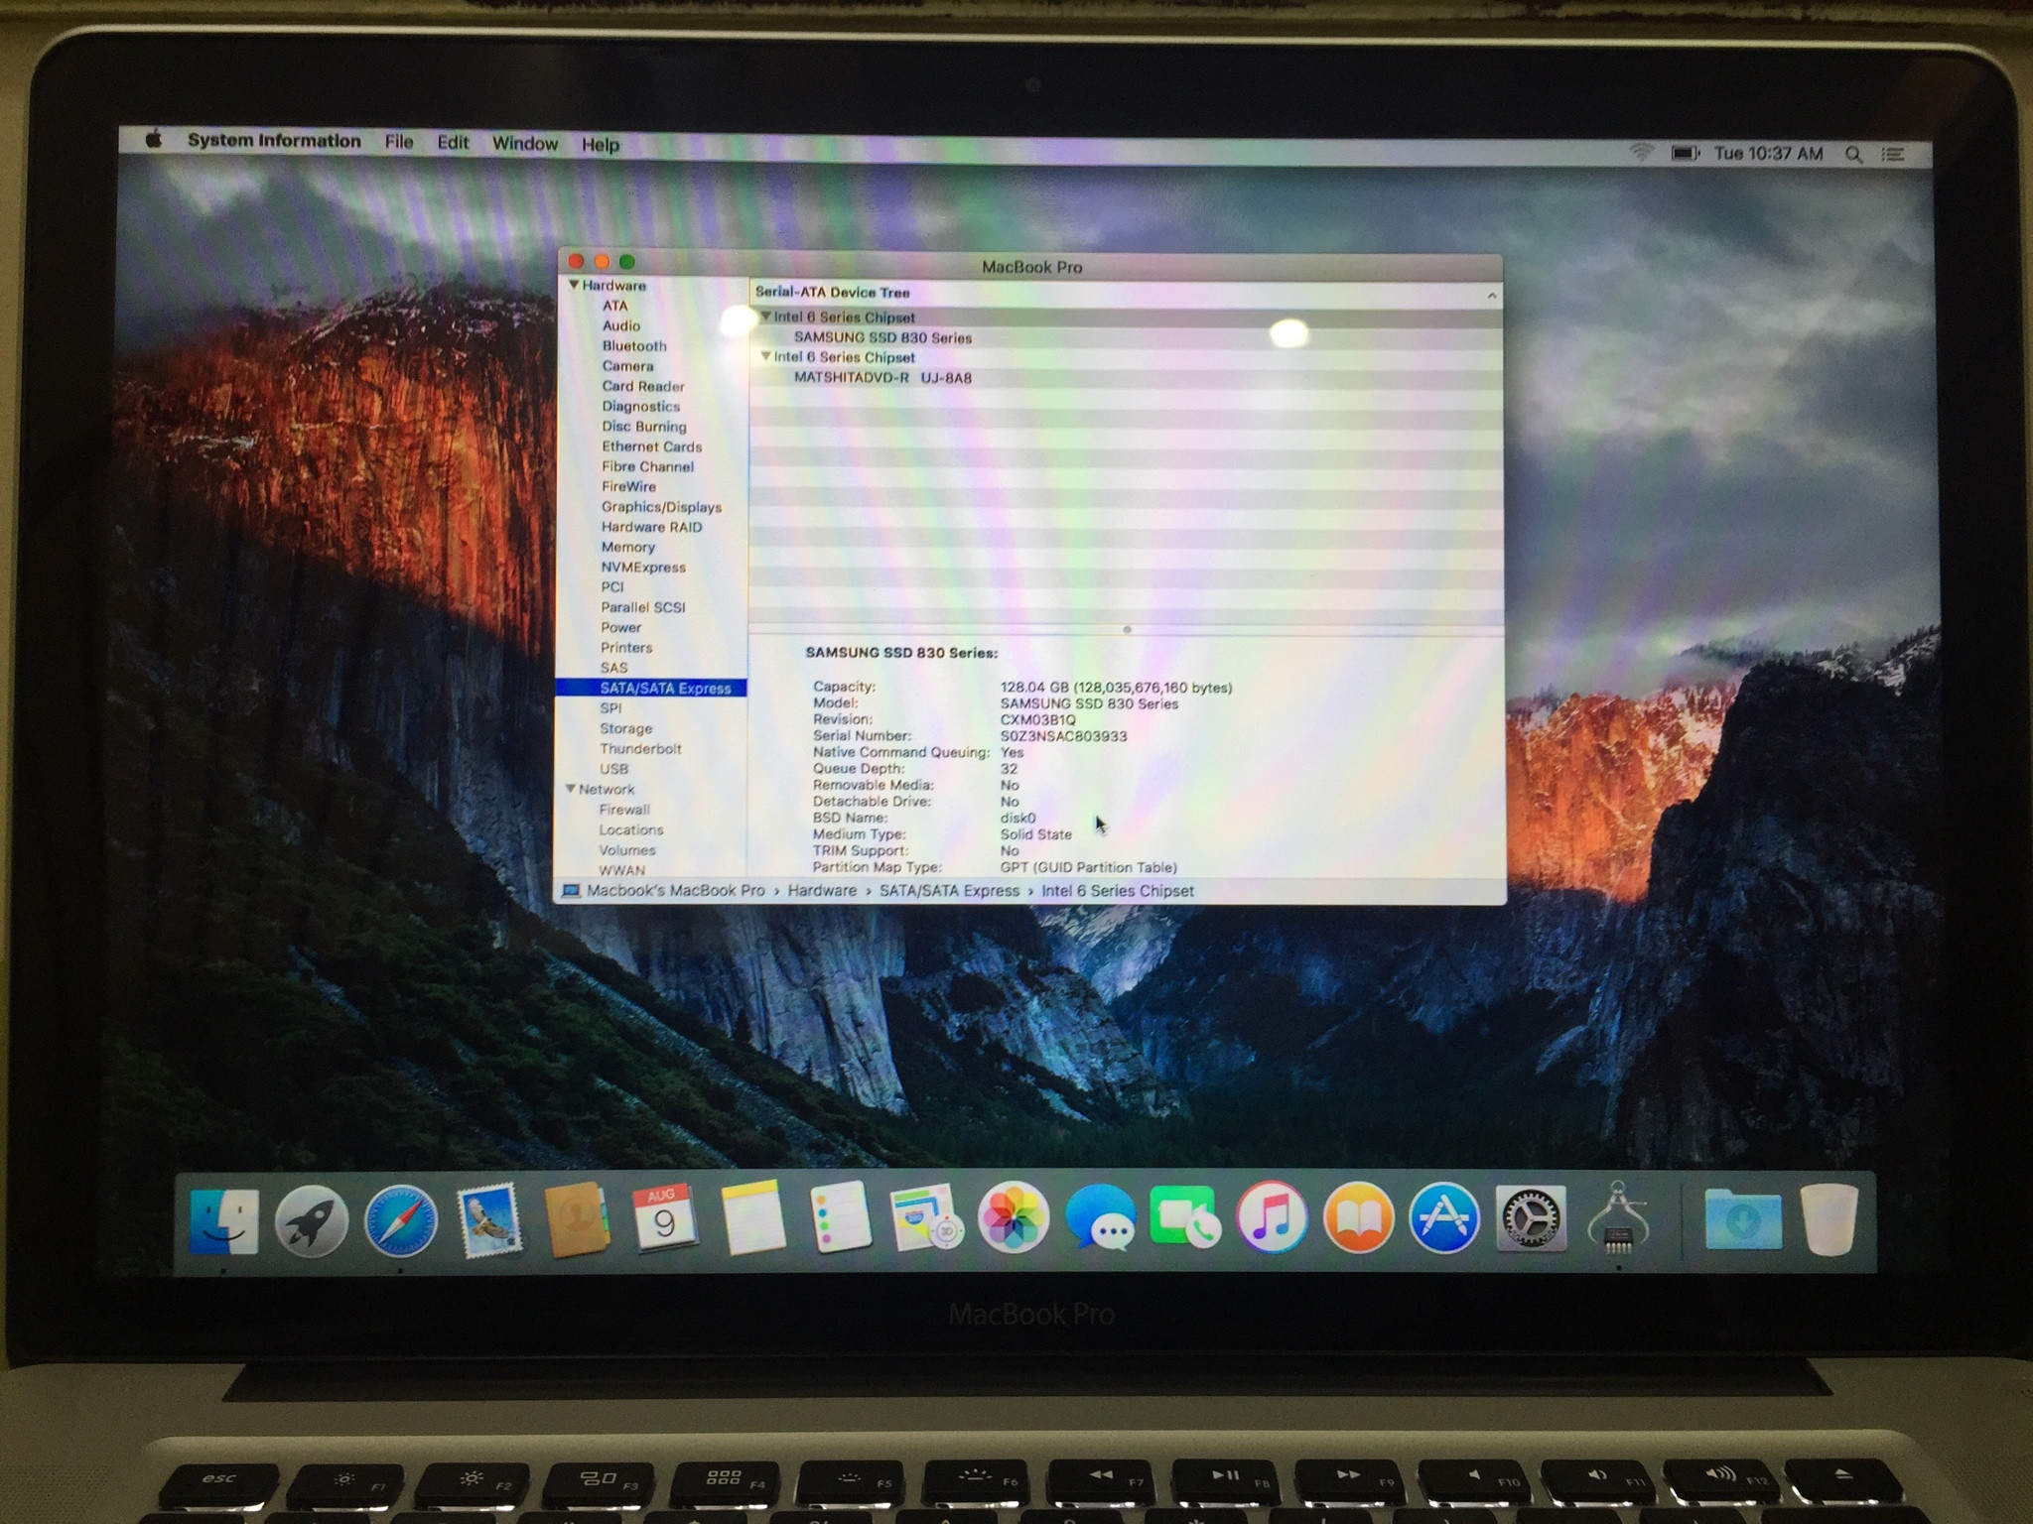
Task: Click the clock Tue 10:37 AM
Action: 1768,154
